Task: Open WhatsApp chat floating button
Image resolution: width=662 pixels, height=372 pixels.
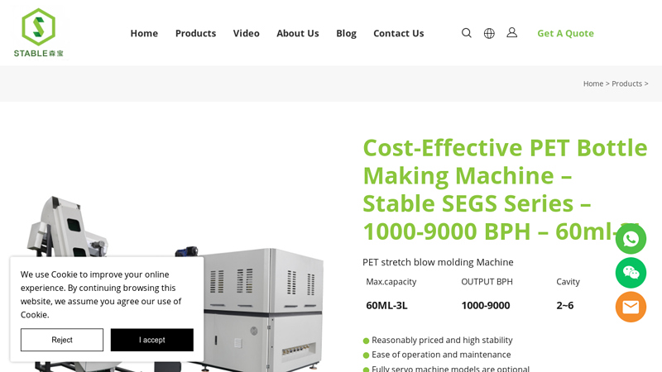Action: pos(631,239)
